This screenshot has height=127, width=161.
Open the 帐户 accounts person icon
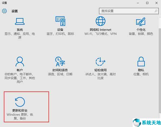20,61
